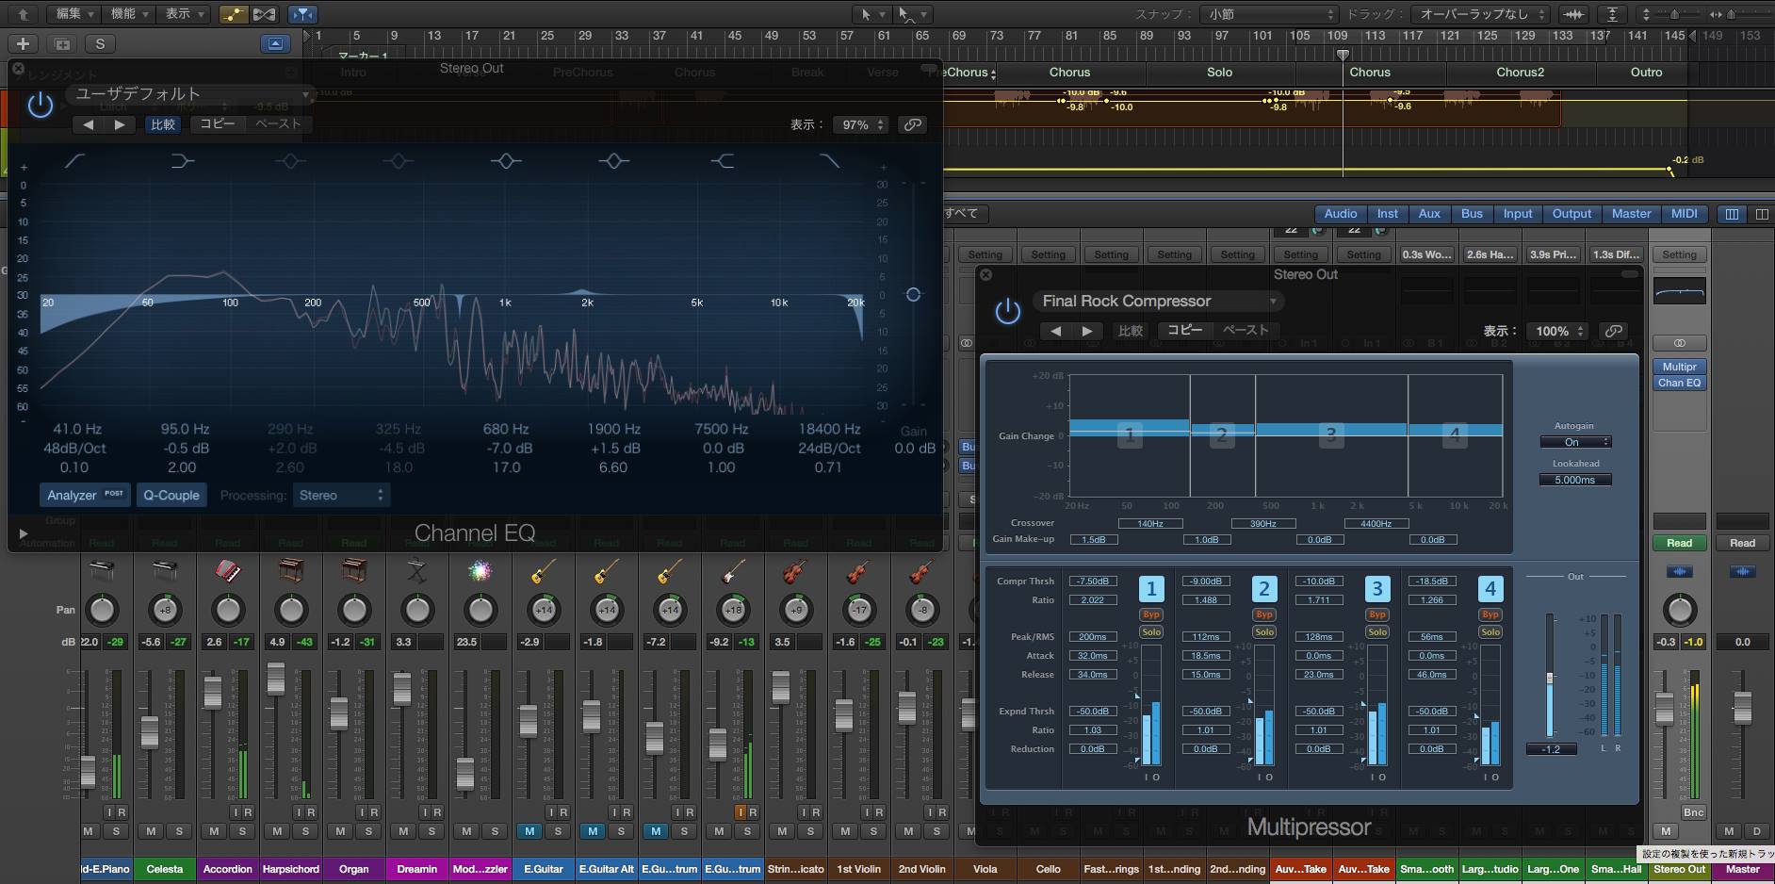Select the low shelf band icon

pos(183,161)
